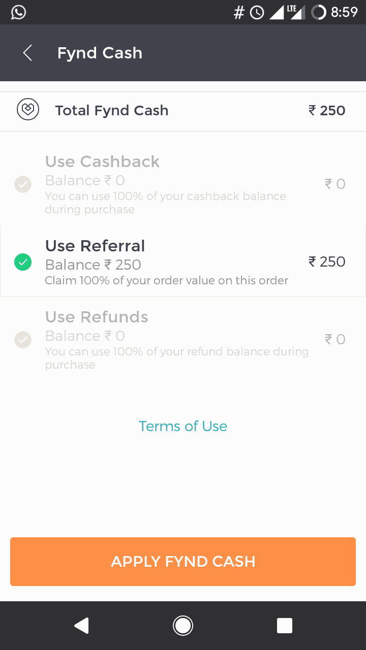Viewport: 366px width, 650px height.
Task: Toggle the Use Referral green checkmark
Action: [23, 262]
